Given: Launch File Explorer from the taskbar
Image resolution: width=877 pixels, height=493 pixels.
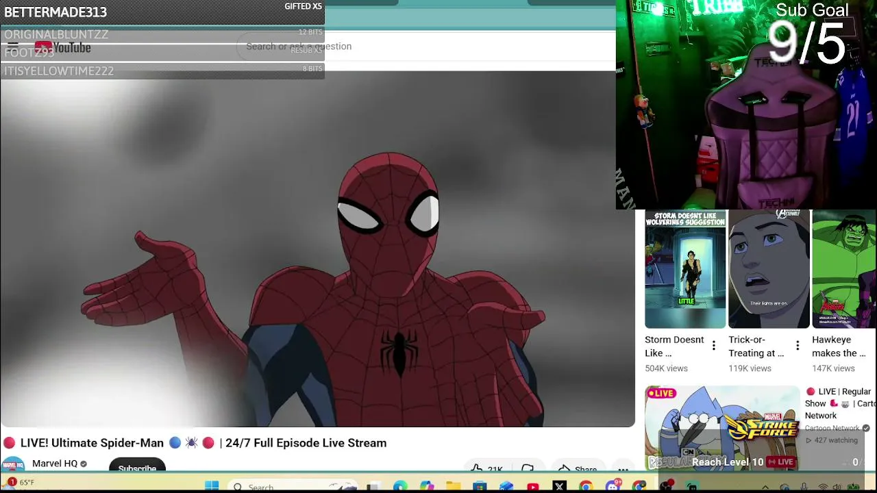Looking at the screenshot, I should point(453,487).
